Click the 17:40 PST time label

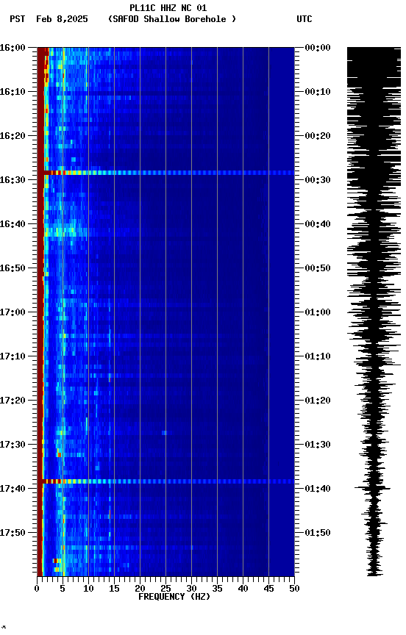pyautogui.click(x=13, y=489)
